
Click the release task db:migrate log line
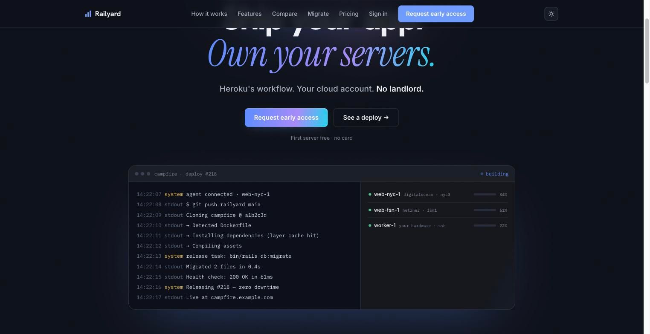click(x=214, y=256)
